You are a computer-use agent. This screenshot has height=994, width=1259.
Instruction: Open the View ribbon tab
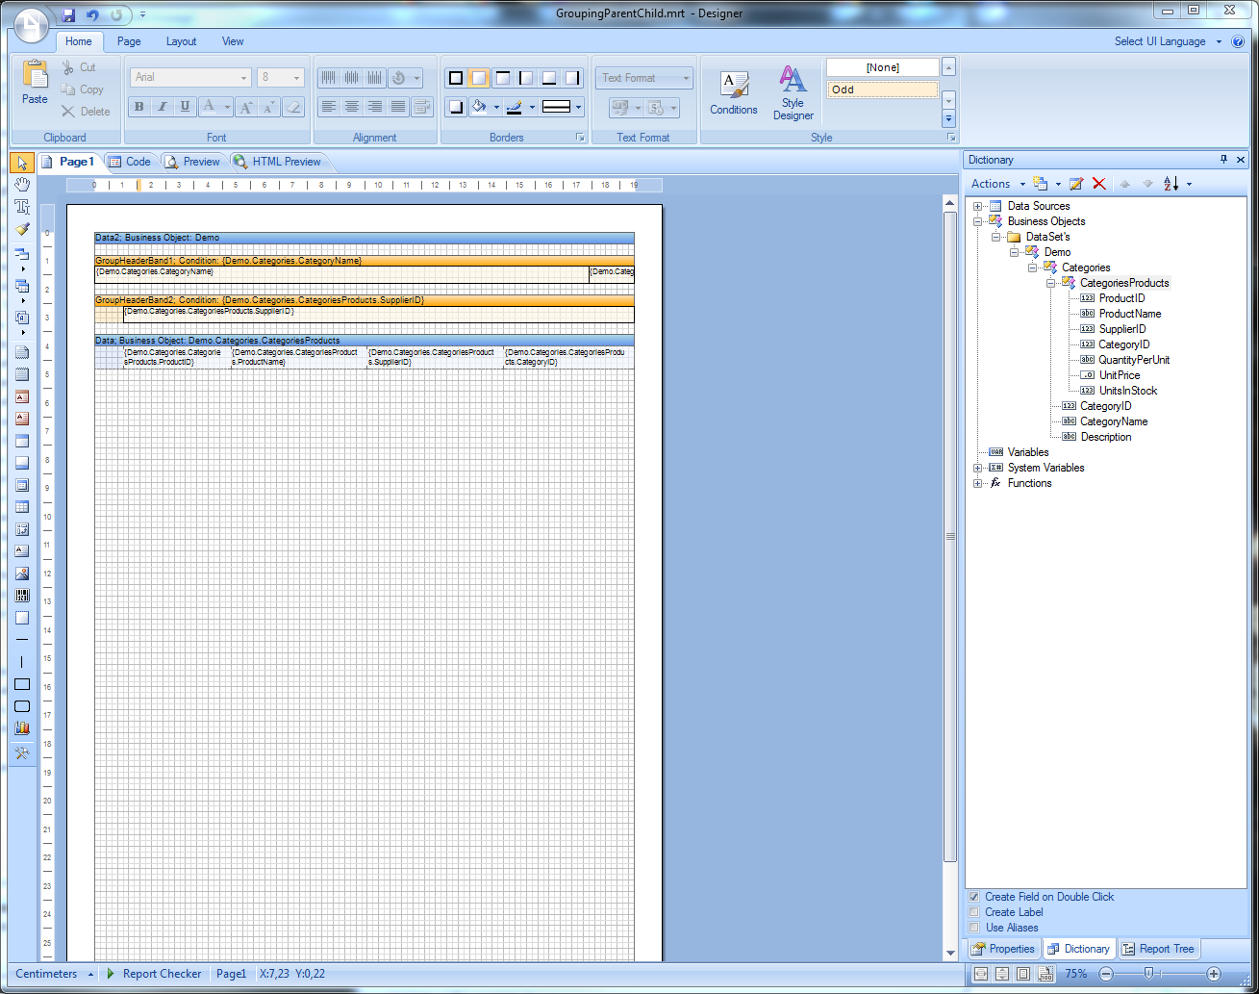pos(233,41)
